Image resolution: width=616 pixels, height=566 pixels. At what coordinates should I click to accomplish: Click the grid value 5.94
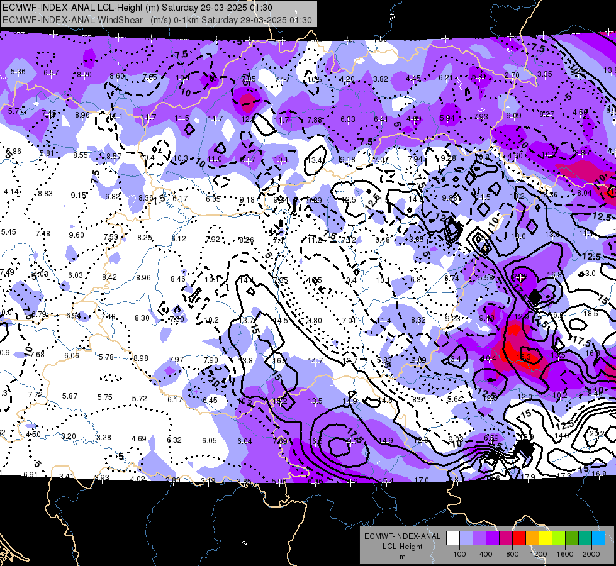(447, 118)
